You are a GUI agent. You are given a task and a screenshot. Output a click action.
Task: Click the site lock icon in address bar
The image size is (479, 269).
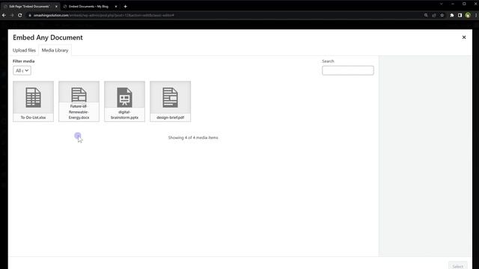(x=30, y=15)
